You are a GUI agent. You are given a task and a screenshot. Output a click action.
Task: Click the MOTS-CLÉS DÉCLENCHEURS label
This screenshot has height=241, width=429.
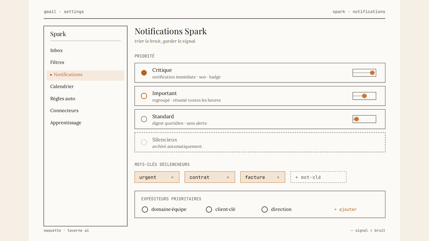tap(162, 165)
